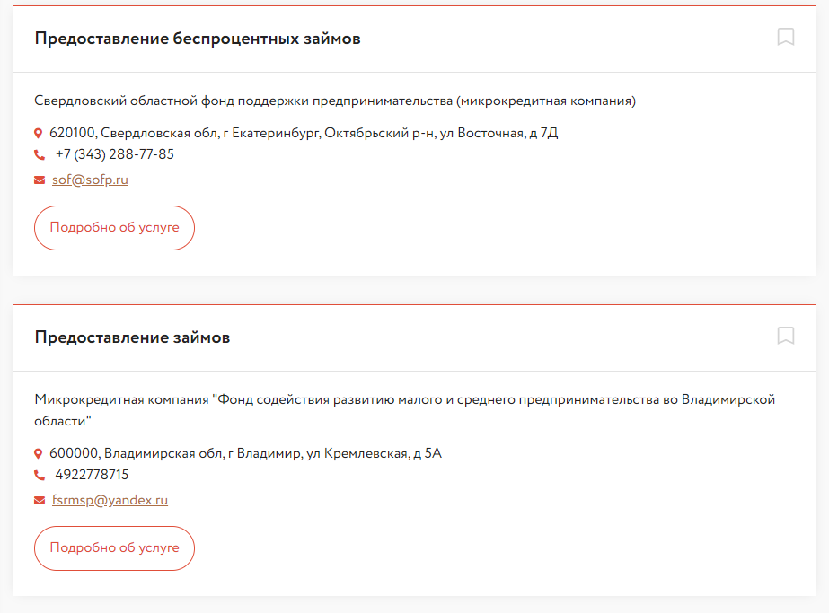Open email link fsrmsp@yandex.ru
Viewport: 829px width, 613px height.
coord(110,500)
